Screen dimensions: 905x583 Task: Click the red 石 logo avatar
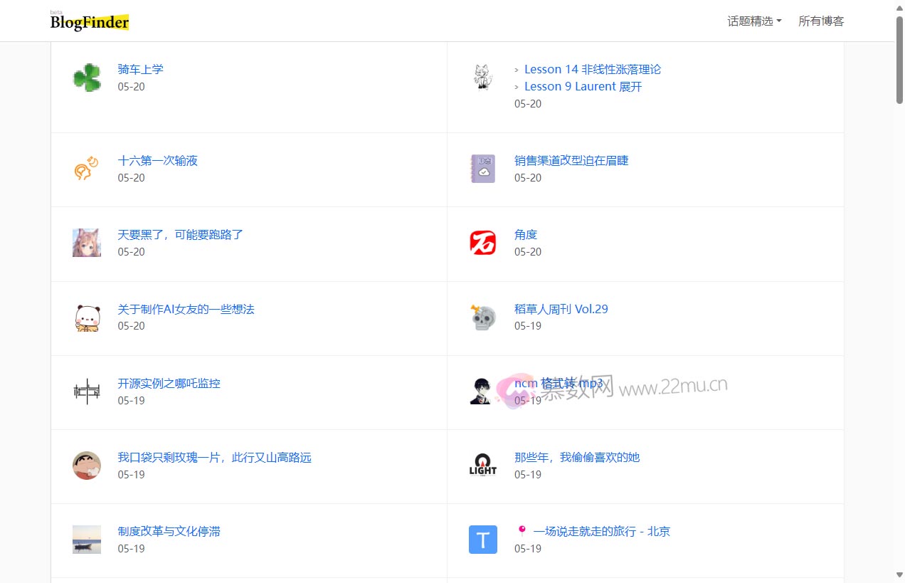point(483,243)
